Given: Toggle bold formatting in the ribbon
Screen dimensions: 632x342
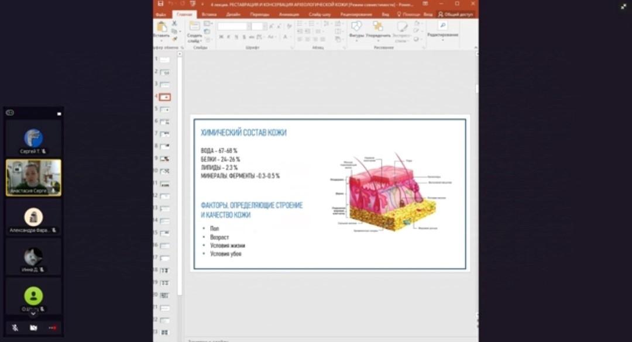Looking at the screenshot, I should tap(221, 37).
